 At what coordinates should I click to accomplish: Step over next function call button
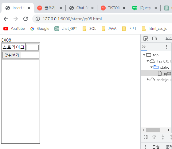(x=154, y=137)
